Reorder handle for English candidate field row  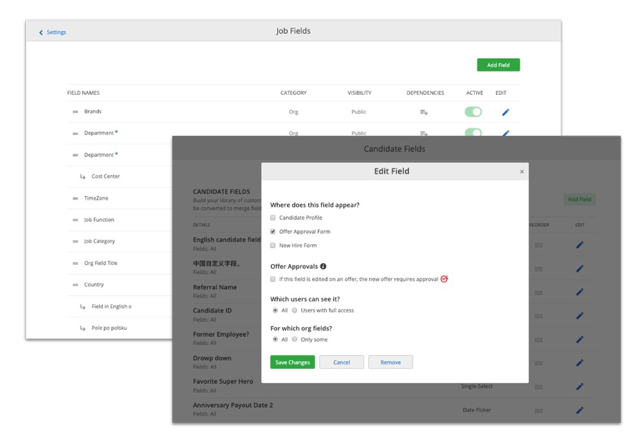539,245
